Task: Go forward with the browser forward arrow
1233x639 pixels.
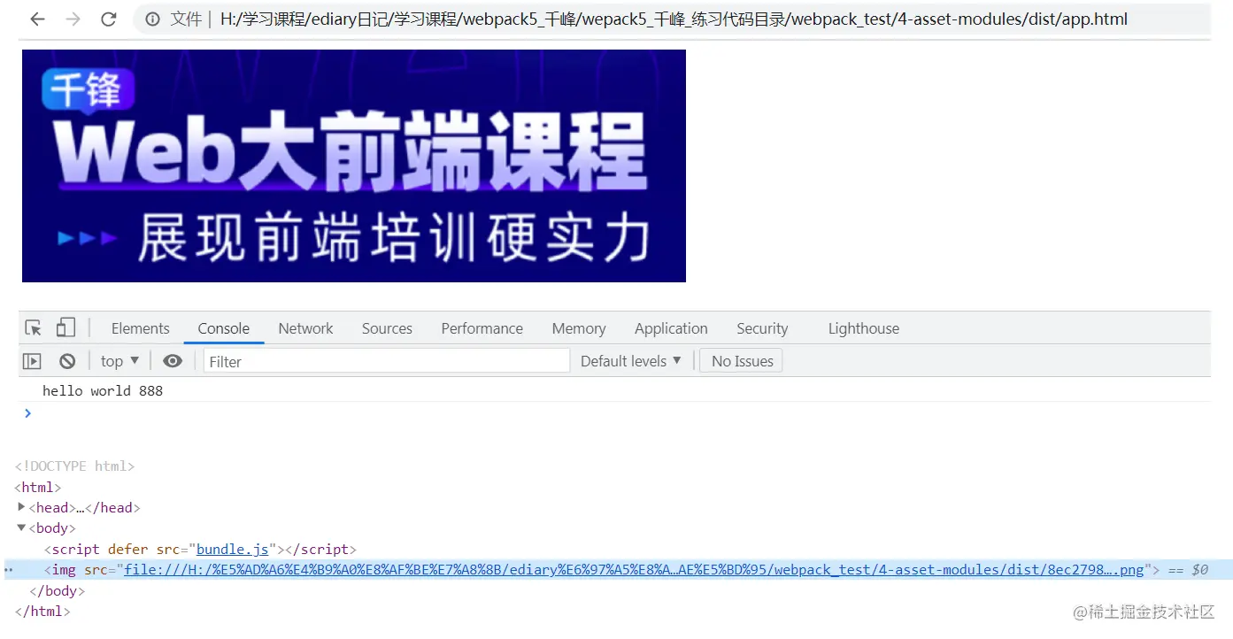Action: point(73,19)
